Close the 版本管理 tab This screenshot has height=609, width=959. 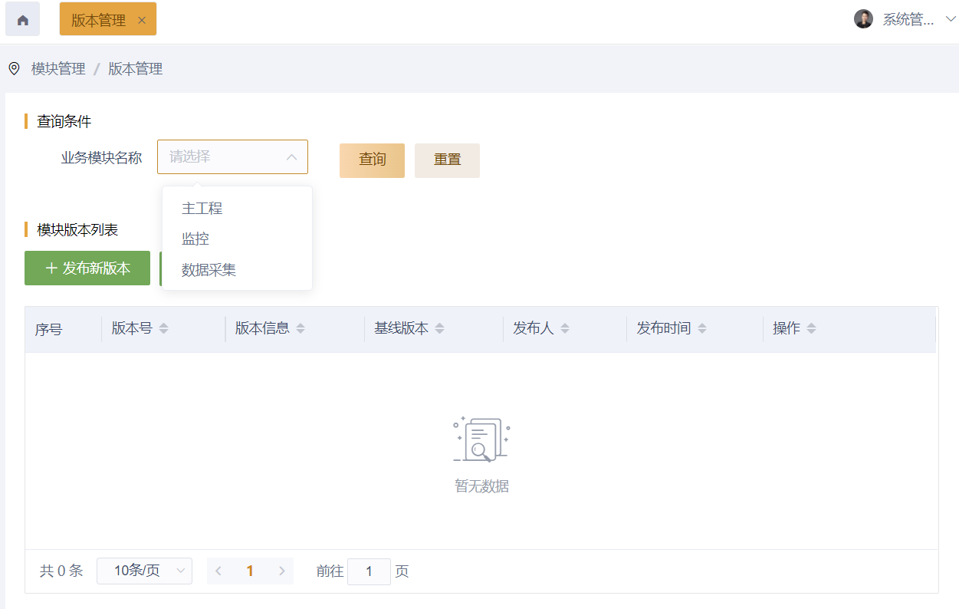142,21
